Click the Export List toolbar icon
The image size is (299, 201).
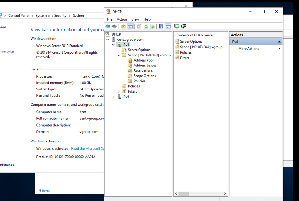pos(152,26)
